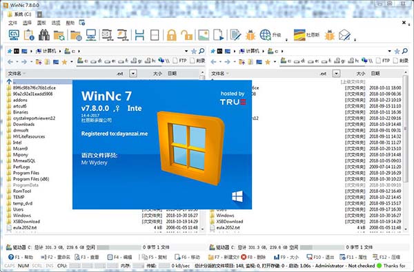This screenshot has width=414, height=272.
Task: Click the right panel parent folder icon
Action: tap(241, 62)
